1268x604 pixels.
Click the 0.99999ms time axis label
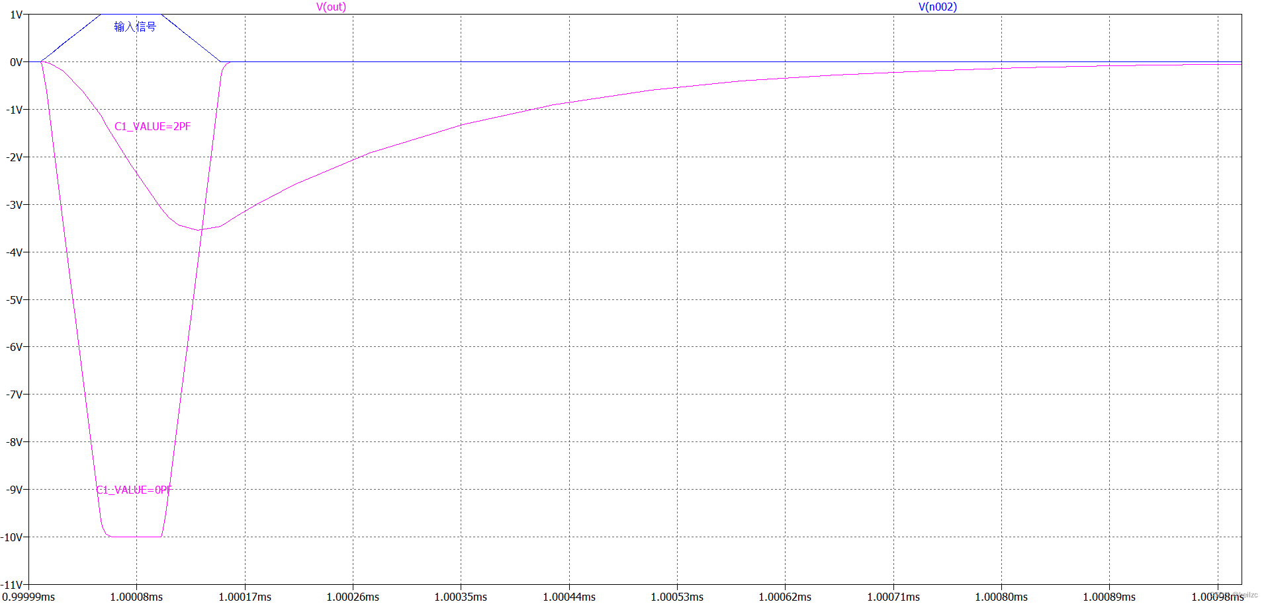pos(28,597)
